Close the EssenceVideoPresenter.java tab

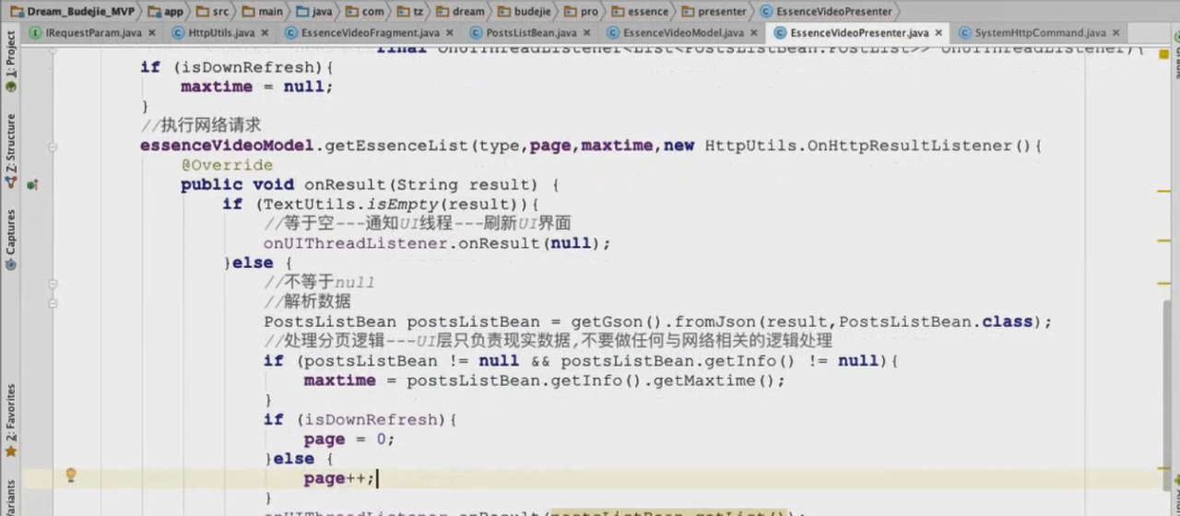coord(938,33)
